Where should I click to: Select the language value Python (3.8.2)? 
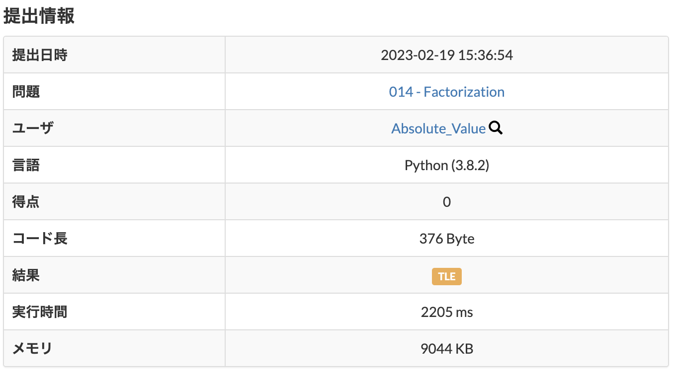446,165
